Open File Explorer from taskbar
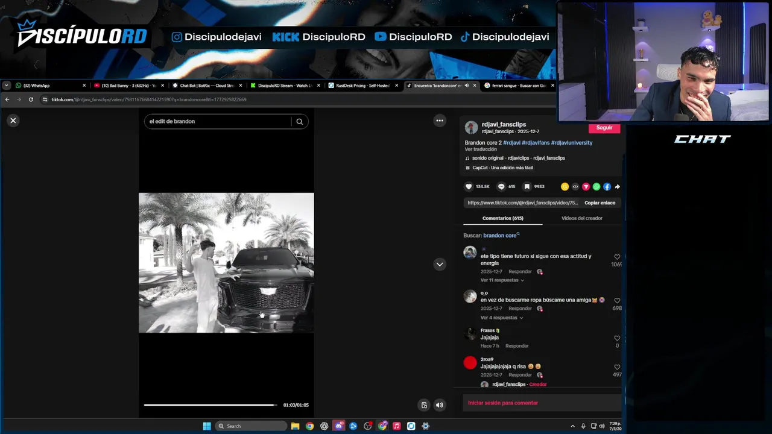This screenshot has height=434, width=772. tap(295, 426)
